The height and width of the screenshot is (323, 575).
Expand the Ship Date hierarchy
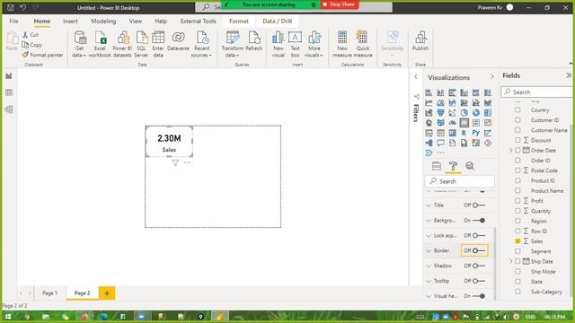[x=510, y=261]
